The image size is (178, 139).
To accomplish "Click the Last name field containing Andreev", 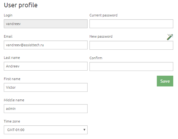I will pyautogui.click(x=46, y=66).
